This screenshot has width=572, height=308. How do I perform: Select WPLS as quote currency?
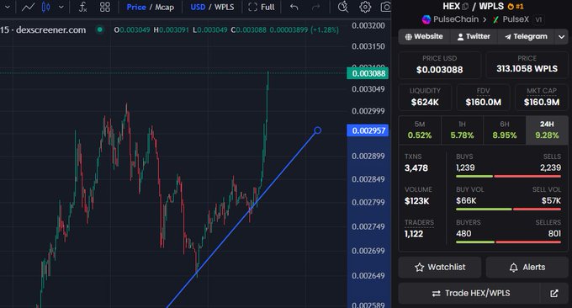(224, 7)
